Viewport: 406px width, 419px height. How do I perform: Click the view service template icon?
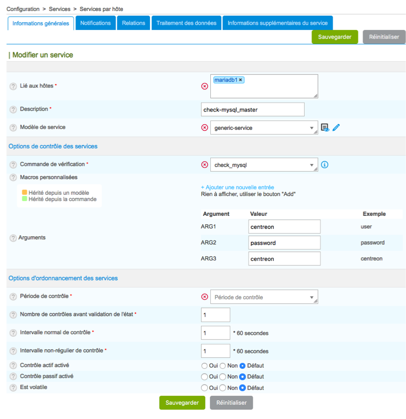point(325,127)
